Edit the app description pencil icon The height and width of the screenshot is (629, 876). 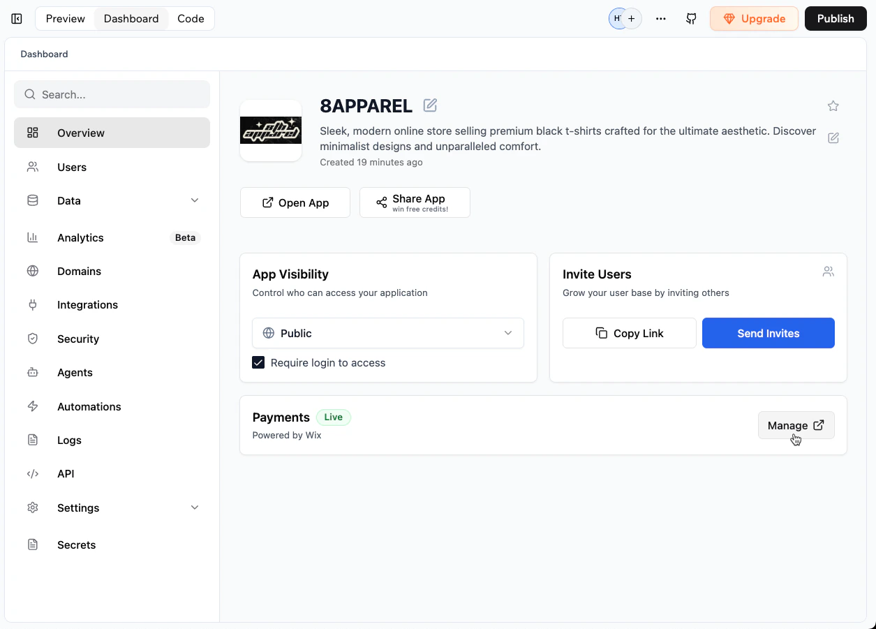[833, 138]
